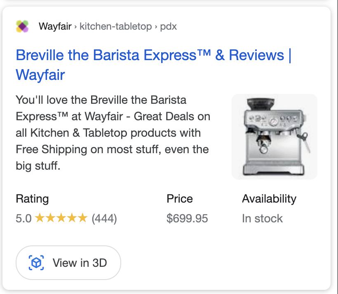Select the pdx breadcrumb segment

pos(168,27)
